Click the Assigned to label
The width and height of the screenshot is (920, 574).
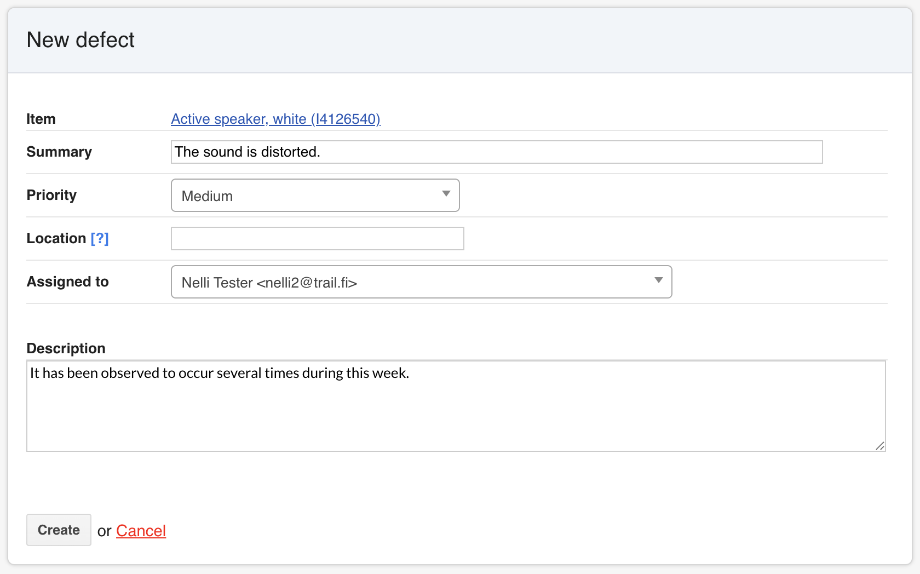point(68,282)
